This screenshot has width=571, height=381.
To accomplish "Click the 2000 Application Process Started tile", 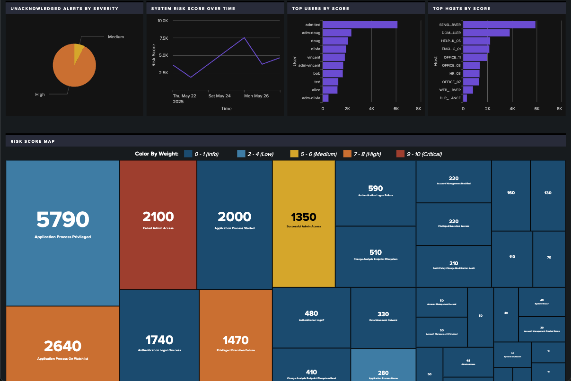I will click(x=235, y=225).
